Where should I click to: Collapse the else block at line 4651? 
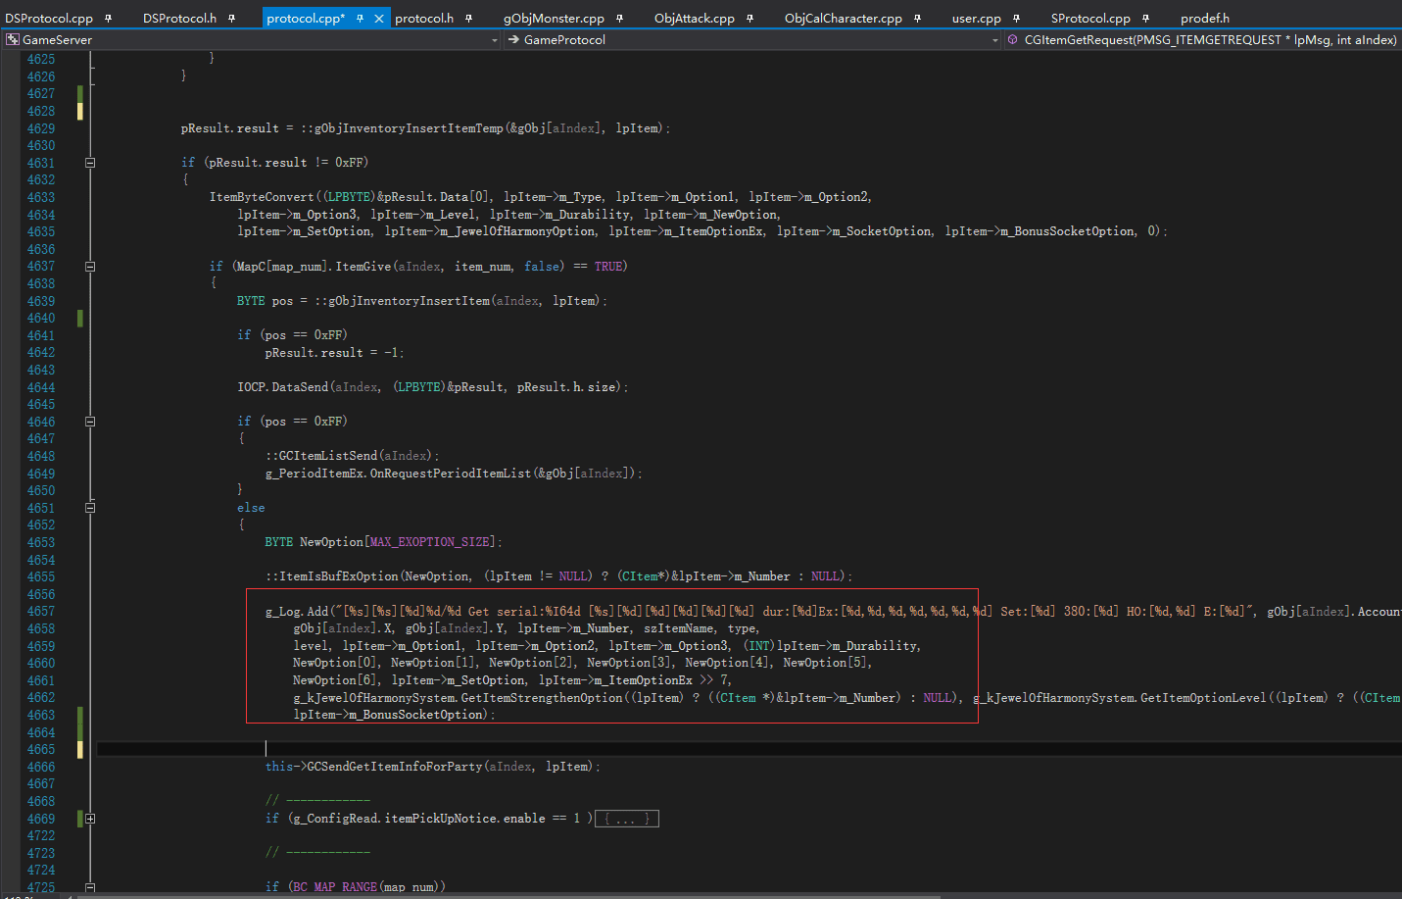[x=90, y=508]
